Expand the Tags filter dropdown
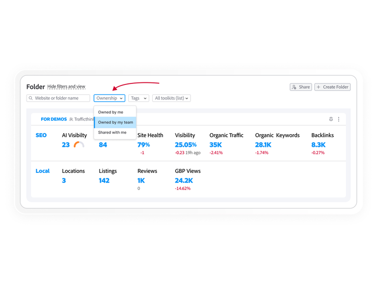Viewport: 377px width, 283px height. pos(138,99)
